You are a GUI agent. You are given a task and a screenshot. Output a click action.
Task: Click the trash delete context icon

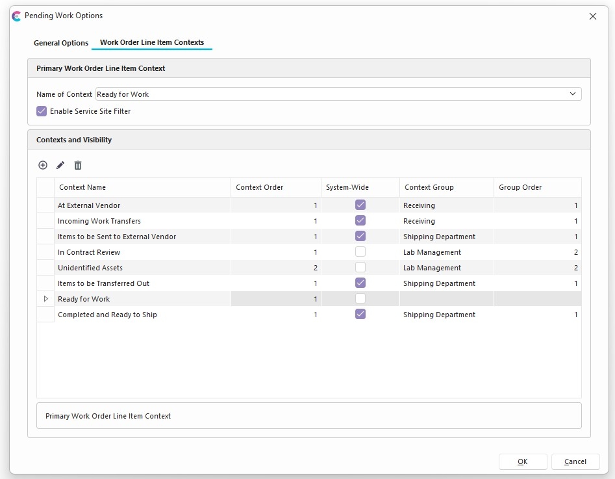[x=78, y=165]
